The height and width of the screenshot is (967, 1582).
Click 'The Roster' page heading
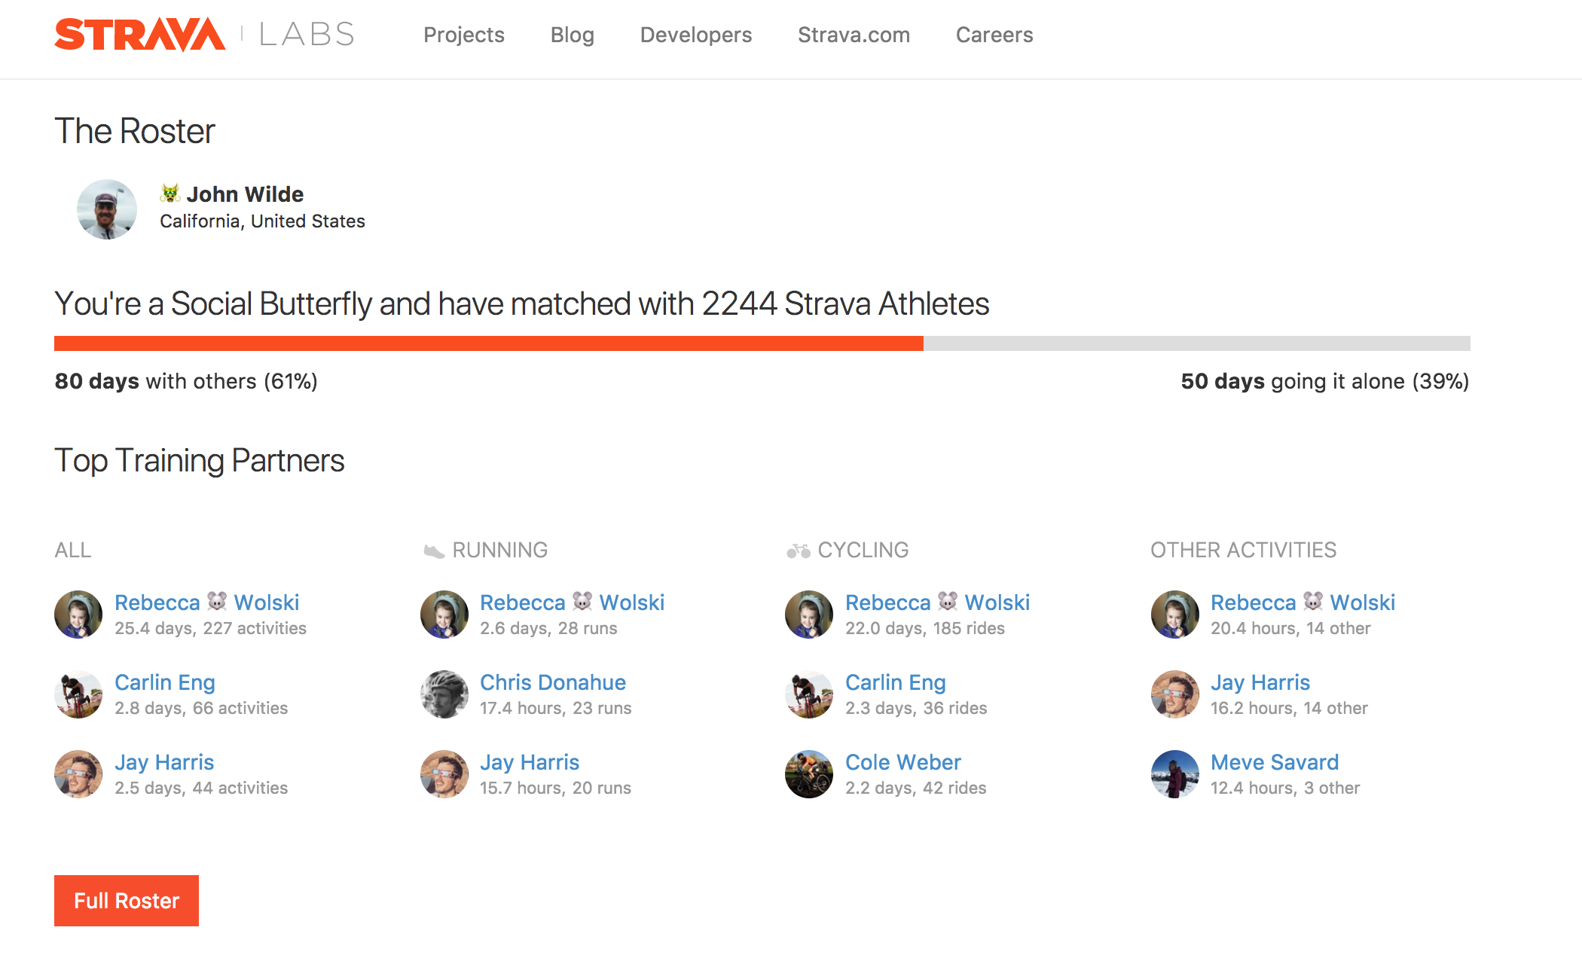(135, 131)
